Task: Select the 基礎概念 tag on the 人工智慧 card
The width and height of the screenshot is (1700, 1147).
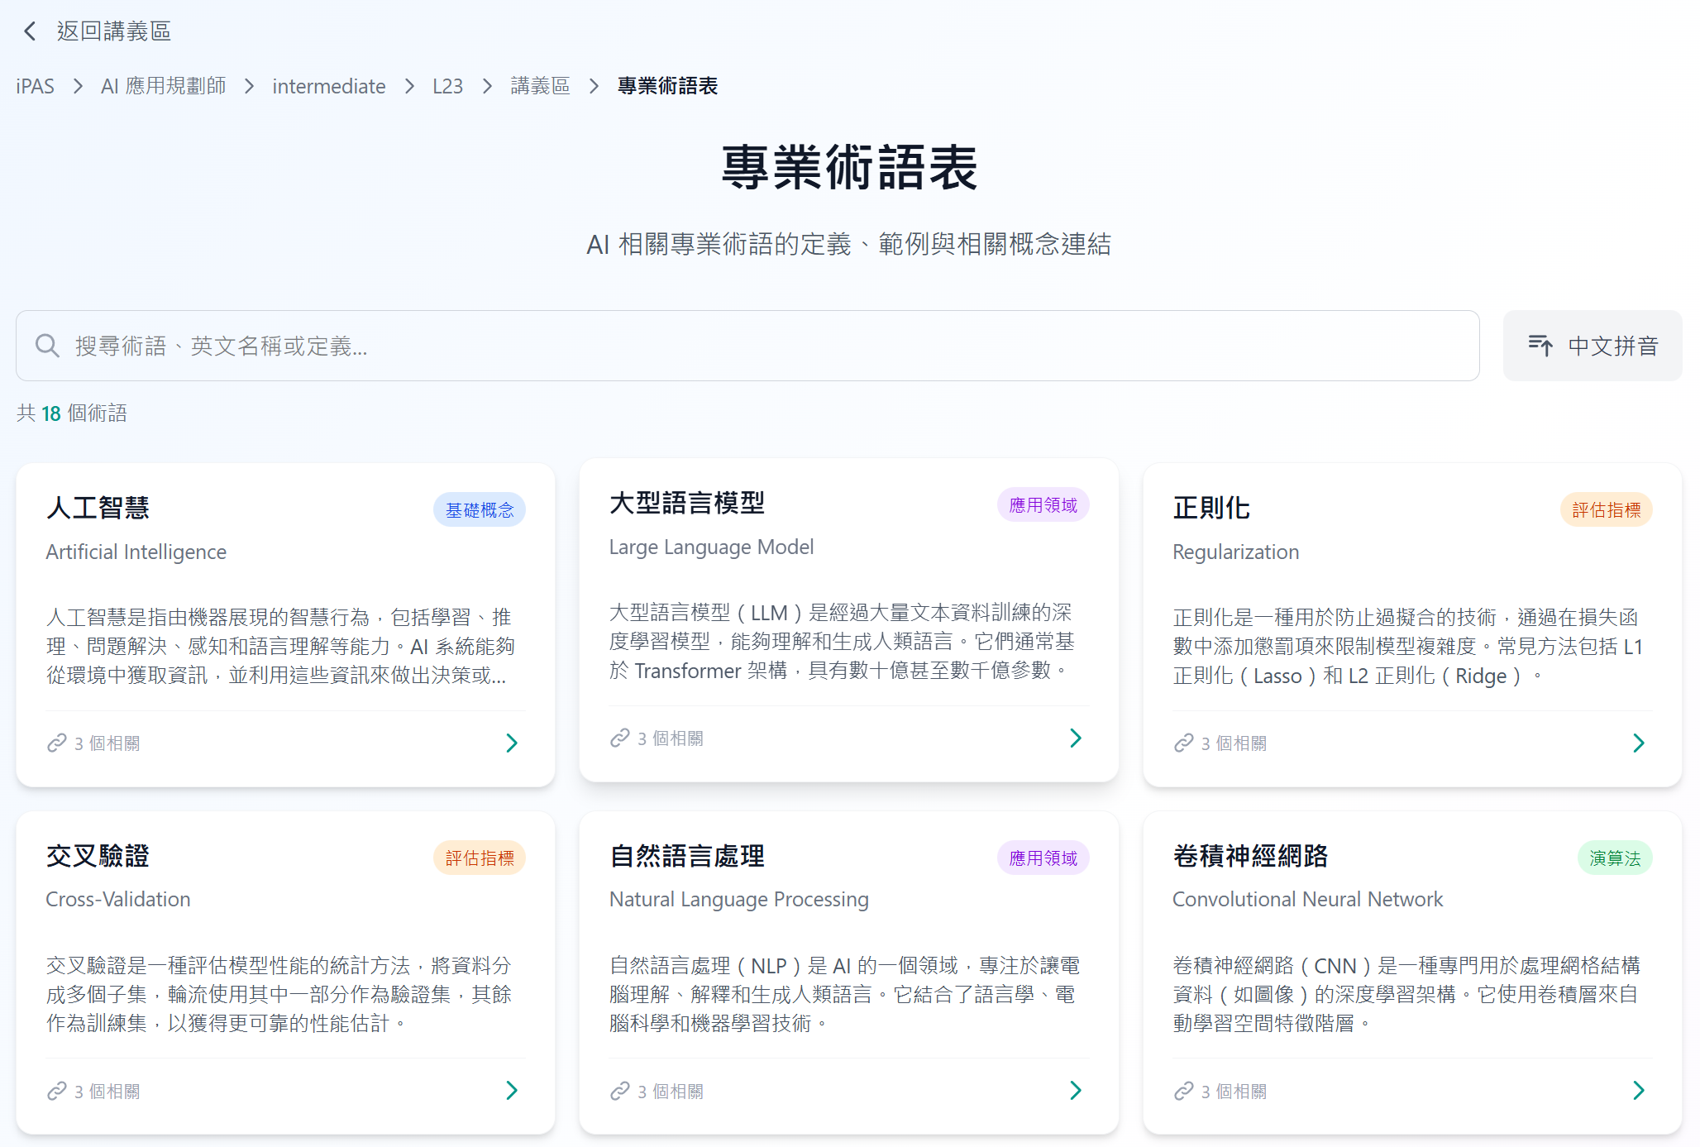Action: point(480,509)
